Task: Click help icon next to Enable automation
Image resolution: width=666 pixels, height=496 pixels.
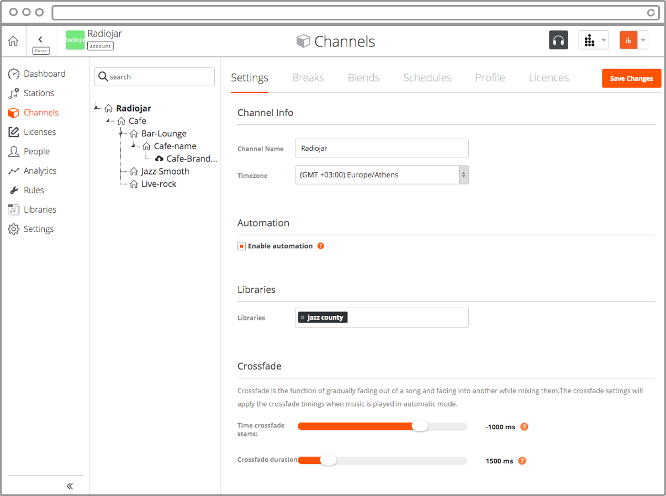Action: (x=321, y=246)
